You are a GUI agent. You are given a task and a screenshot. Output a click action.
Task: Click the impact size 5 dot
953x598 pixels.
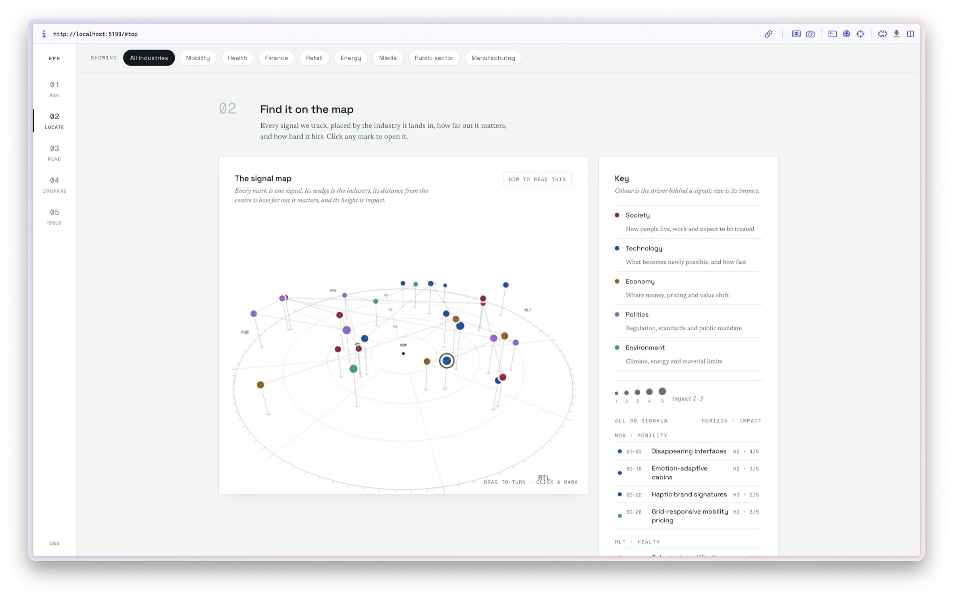tap(662, 391)
